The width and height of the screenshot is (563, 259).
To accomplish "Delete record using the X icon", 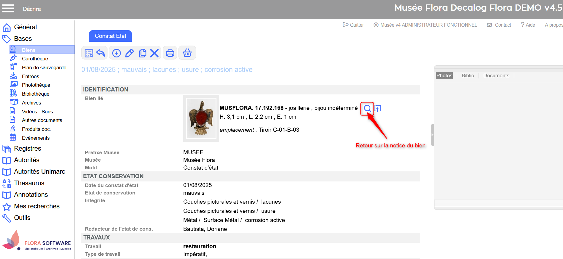I will pos(154,53).
